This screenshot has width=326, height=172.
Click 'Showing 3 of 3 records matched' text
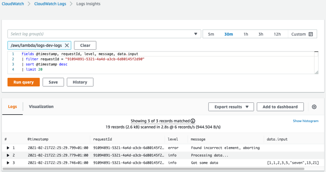click(160, 121)
